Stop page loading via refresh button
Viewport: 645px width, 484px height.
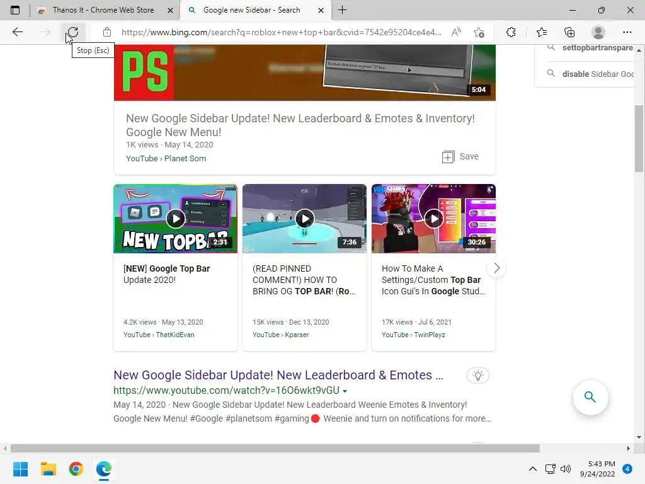(73, 32)
